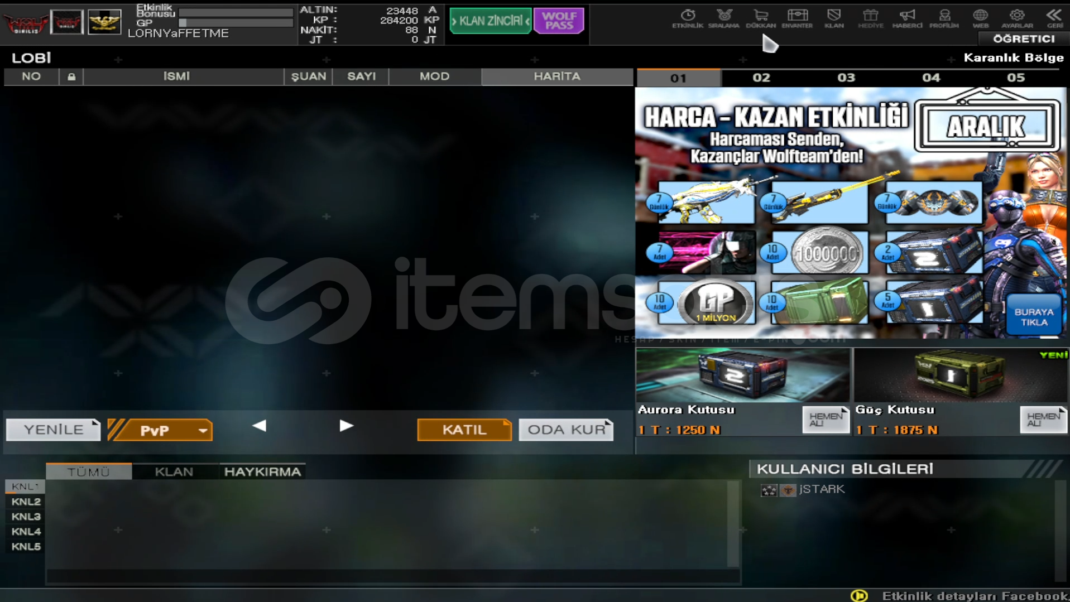Open the Sıralama ranking icon

pyautogui.click(x=724, y=18)
